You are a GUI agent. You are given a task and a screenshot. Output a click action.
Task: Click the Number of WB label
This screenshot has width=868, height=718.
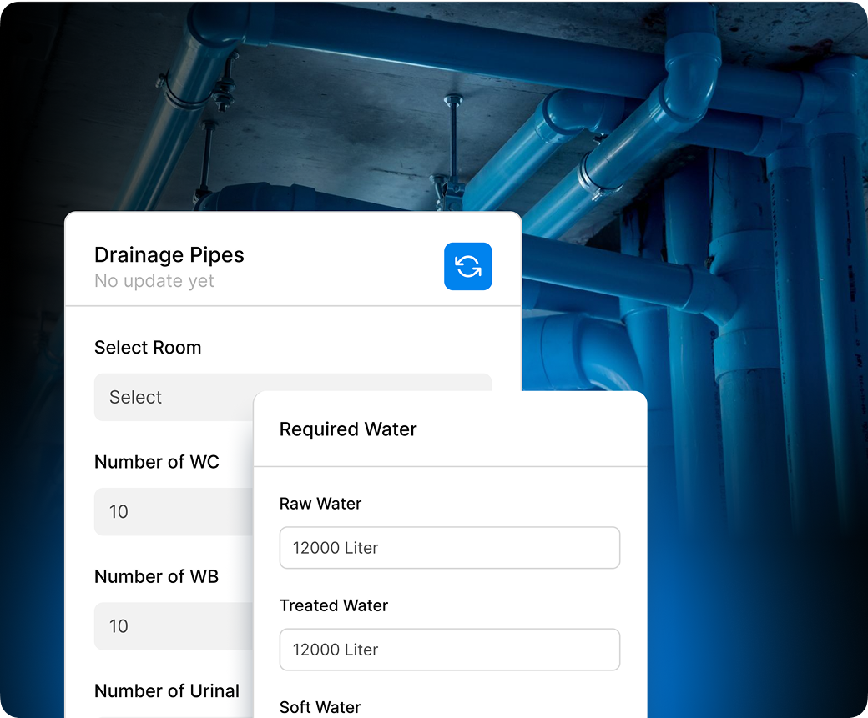[156, 576]
